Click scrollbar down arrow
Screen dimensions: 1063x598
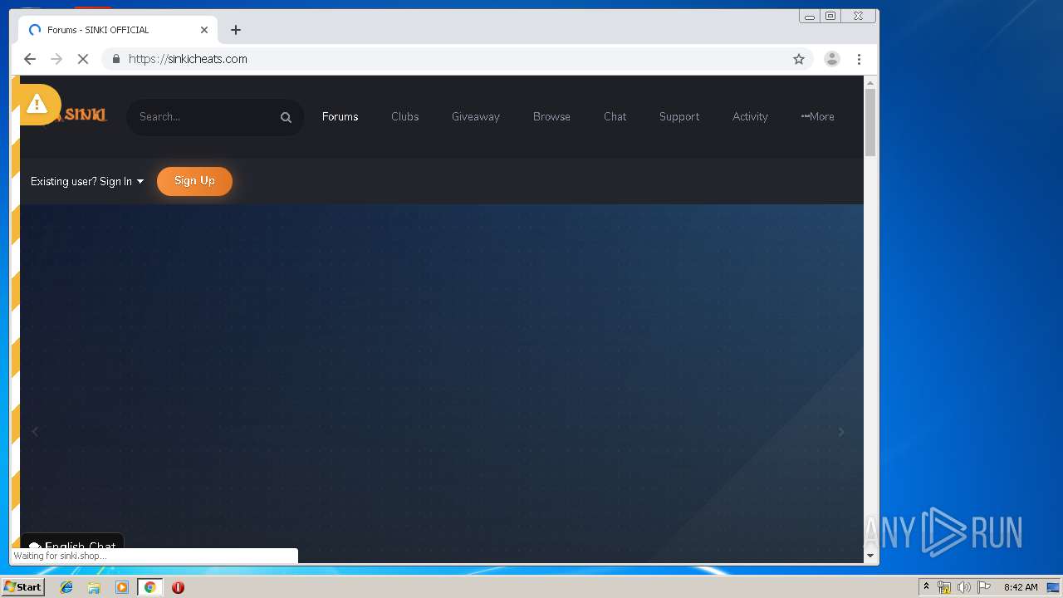pos(870,556)
